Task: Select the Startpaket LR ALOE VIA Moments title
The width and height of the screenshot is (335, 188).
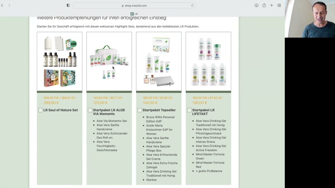Action: tap(109, 112)
